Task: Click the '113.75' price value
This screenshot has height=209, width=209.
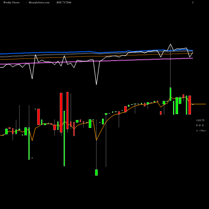Action: tap(200, 120)
